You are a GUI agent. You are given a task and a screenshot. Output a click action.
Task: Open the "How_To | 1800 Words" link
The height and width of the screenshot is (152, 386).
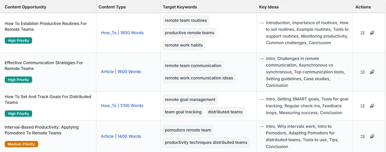[122, 33]
